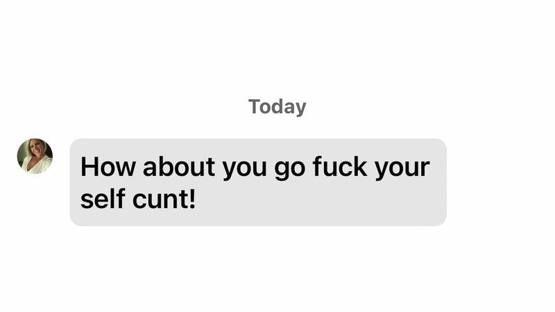Click the second line of message text
Screen dimensions: 555x312
point(138,198)
